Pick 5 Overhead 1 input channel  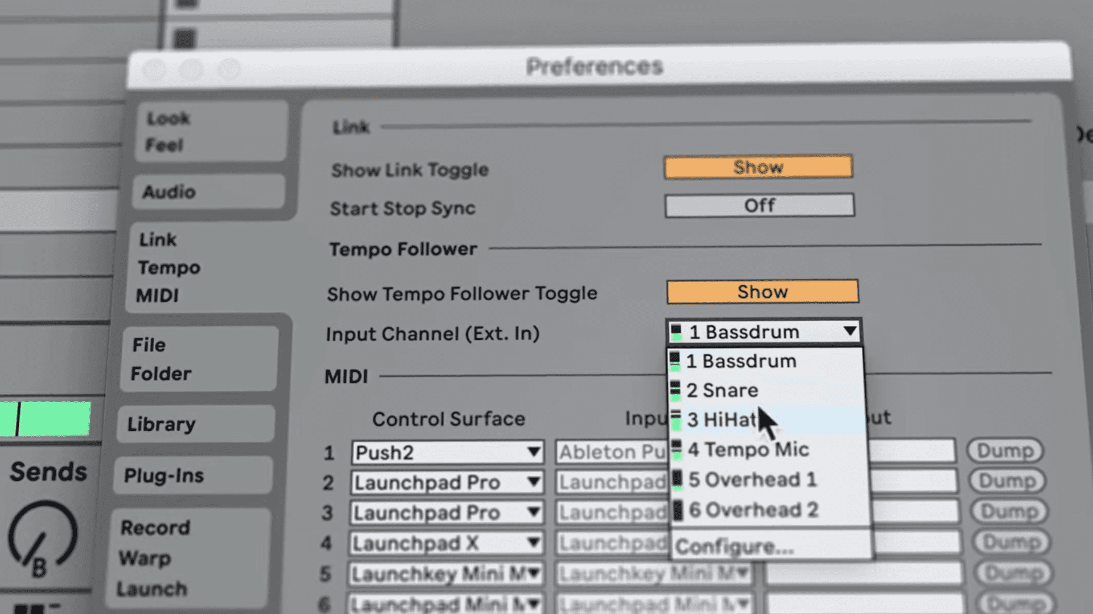tap(771, 480)
